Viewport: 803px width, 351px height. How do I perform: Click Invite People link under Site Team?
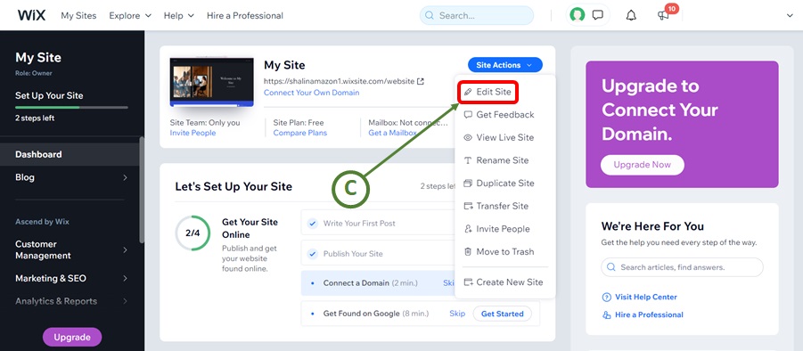[x=193, y=133]
